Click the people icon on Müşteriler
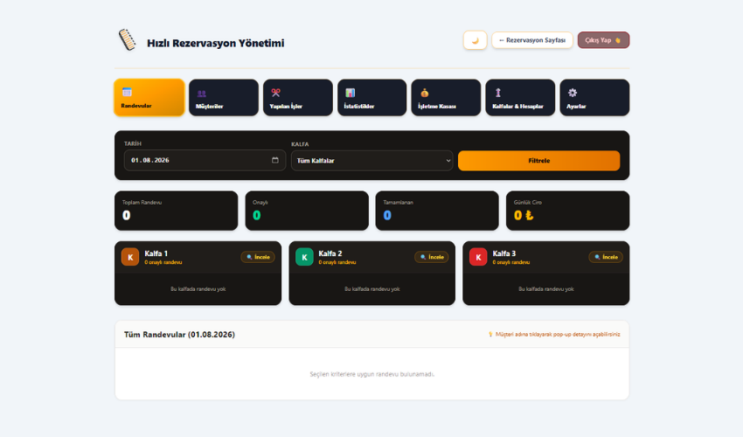 point(201,94)
